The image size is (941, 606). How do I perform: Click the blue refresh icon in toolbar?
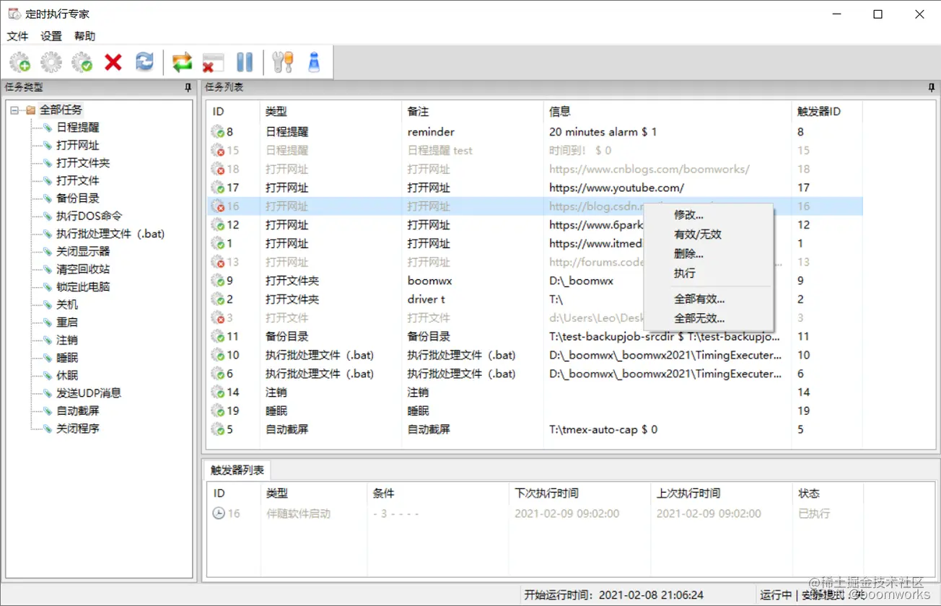click(x=145, y=63)
